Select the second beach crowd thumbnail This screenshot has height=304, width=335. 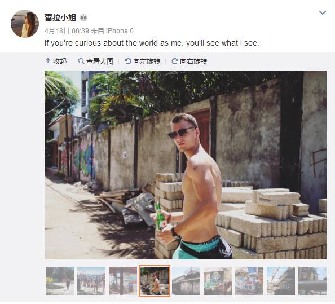[x=91, y=281]
